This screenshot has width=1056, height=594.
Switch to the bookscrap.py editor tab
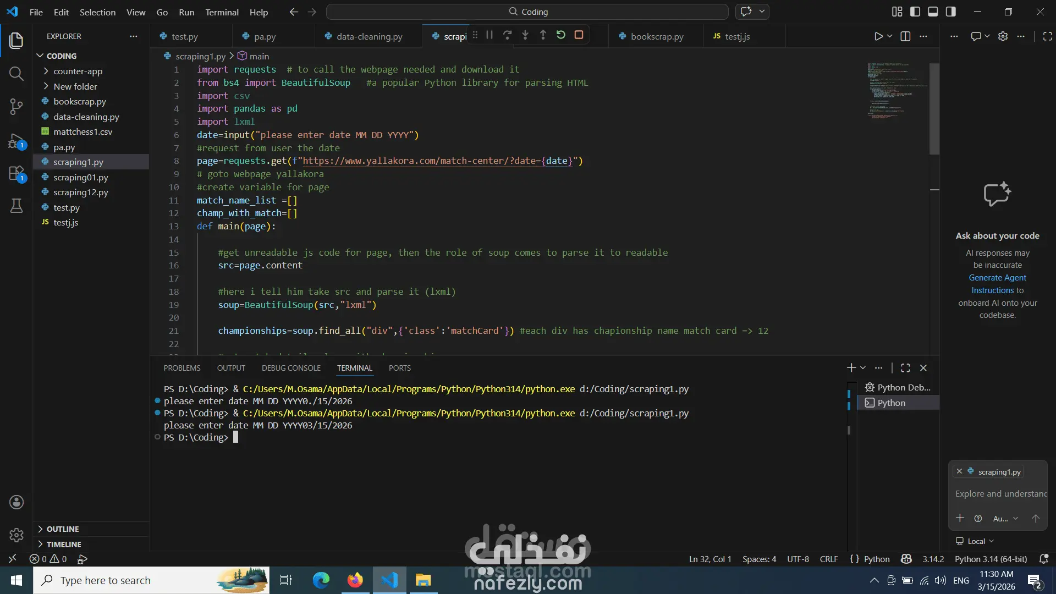tap(656, 36)
